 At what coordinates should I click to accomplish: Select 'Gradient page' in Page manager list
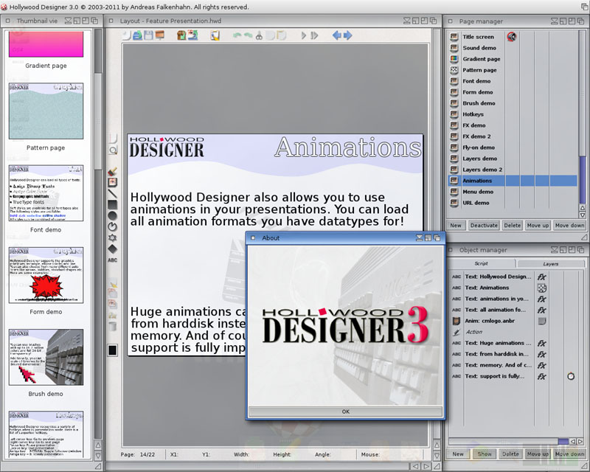click(x=513, y=59)
